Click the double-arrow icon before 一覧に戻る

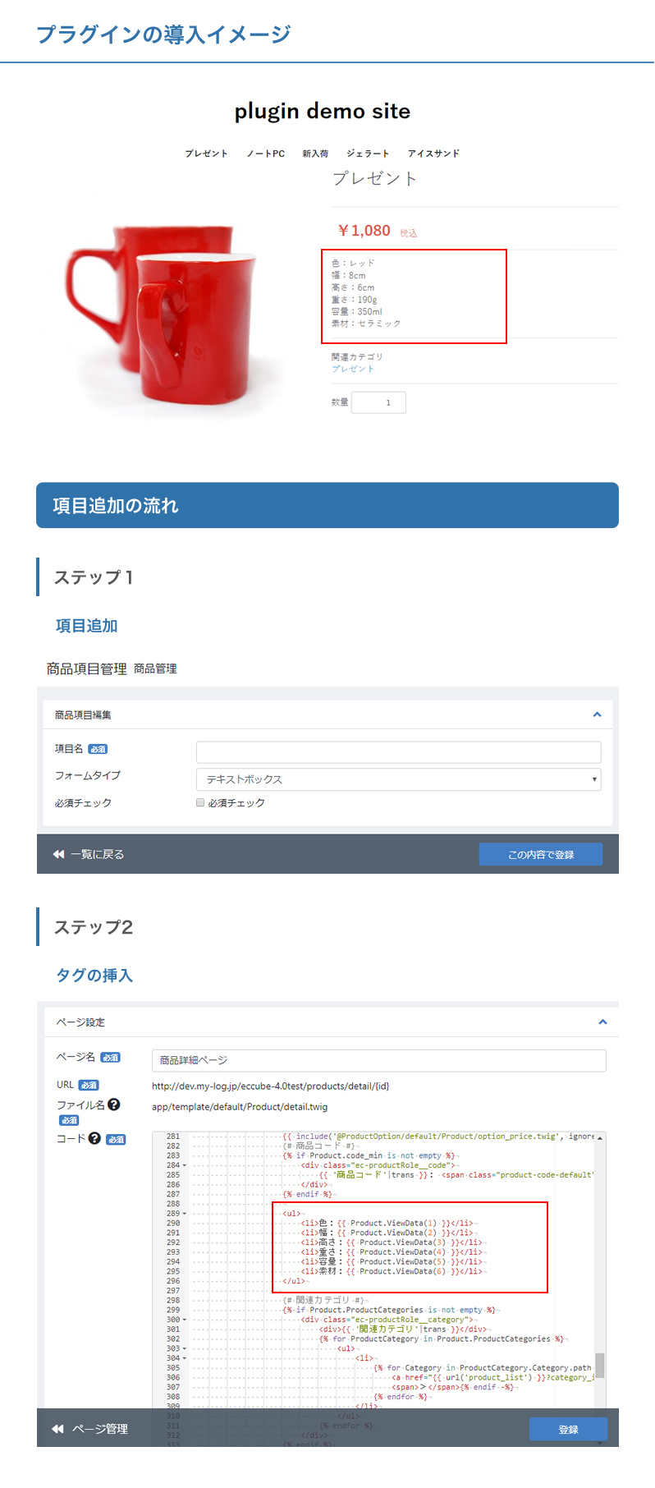58,854
